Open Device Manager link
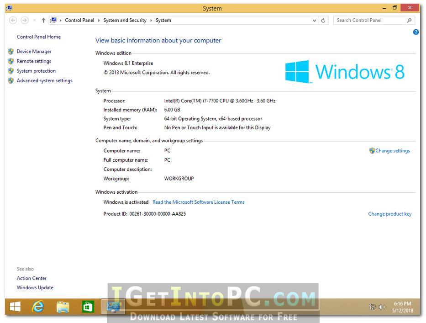 click(34, 51)
